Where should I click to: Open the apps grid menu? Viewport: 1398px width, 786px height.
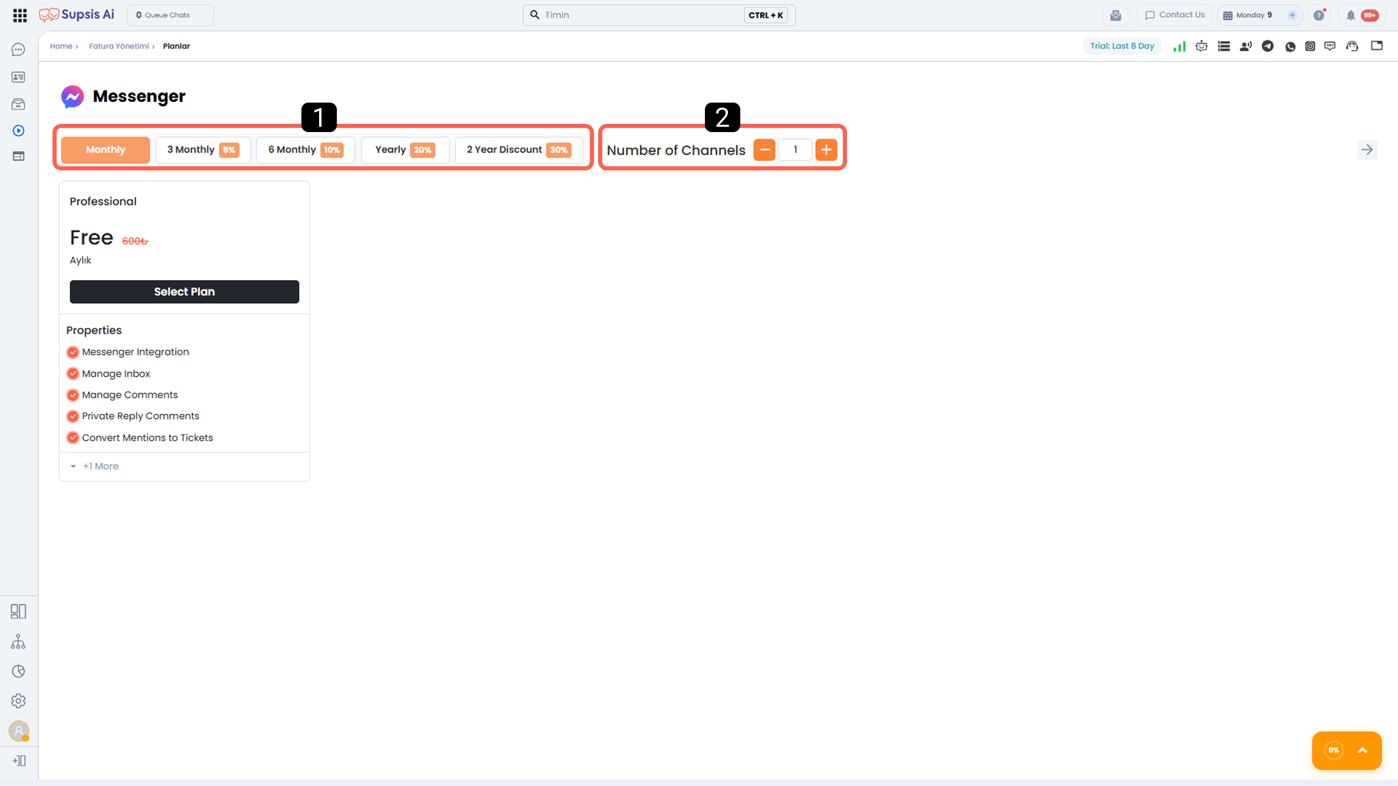pos(19,15)
